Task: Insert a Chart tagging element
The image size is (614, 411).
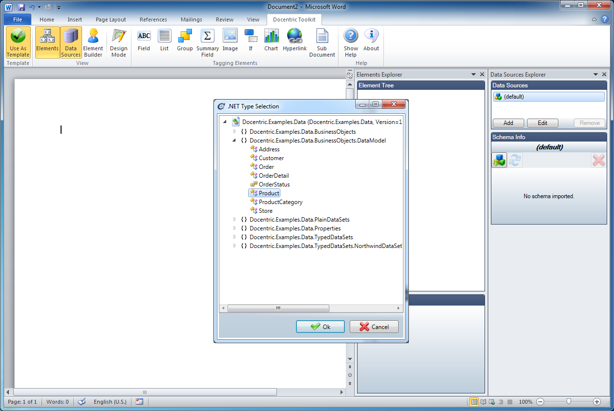Action: pyautogui.click(x=271, y=40)
